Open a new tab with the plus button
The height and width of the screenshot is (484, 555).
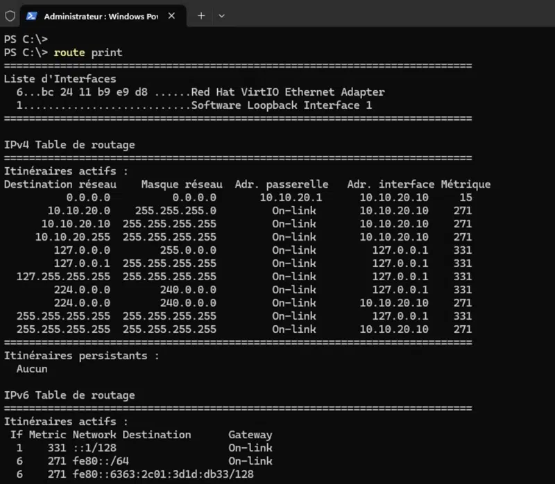201,15
